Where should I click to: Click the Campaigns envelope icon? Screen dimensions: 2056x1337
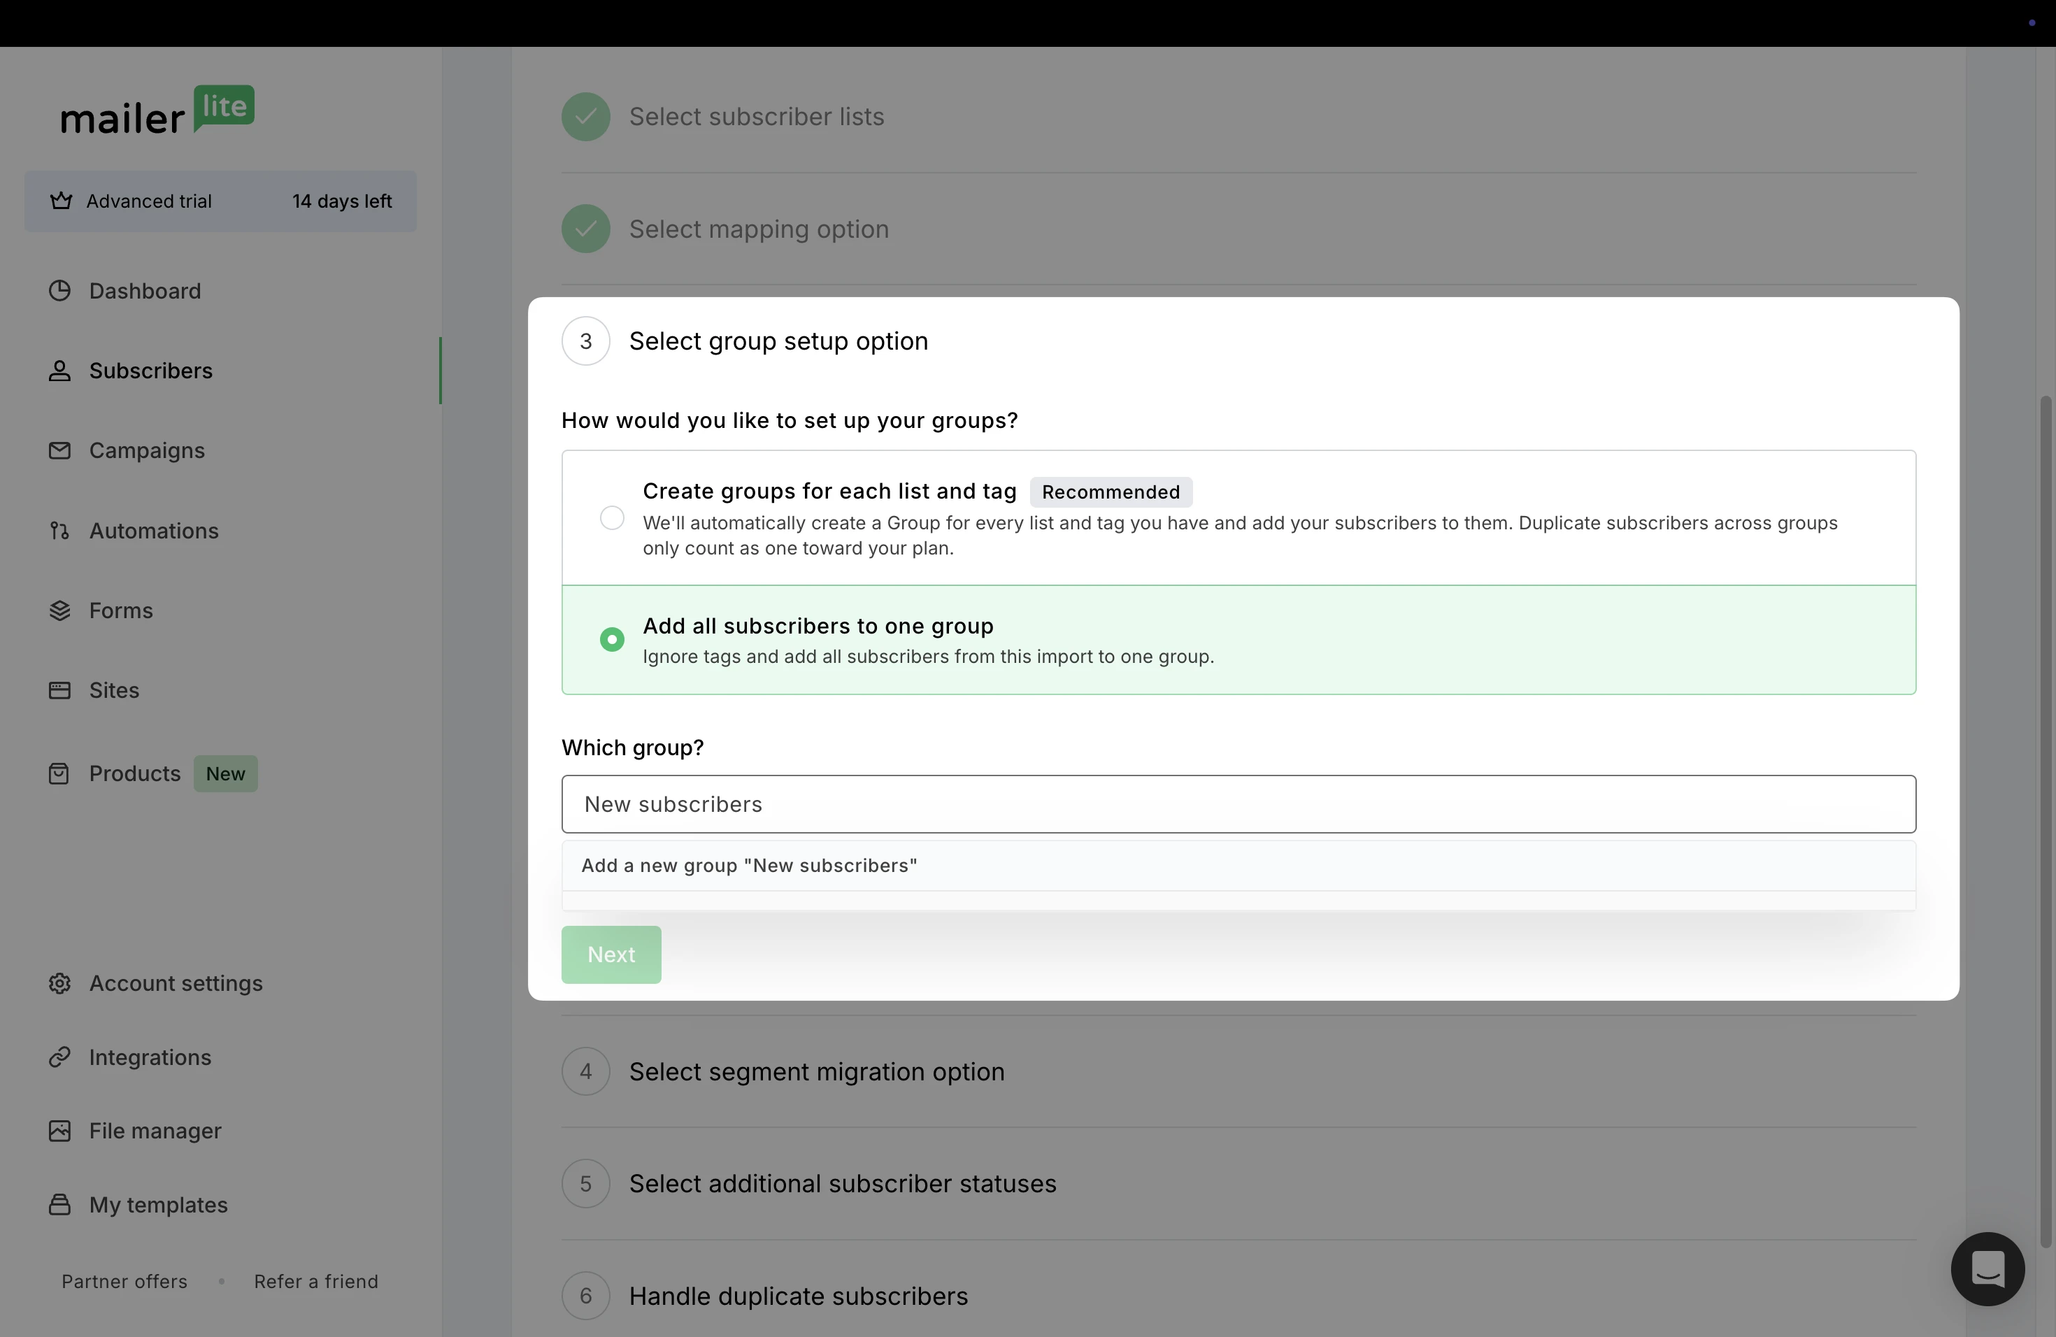(x=59, y=451)
